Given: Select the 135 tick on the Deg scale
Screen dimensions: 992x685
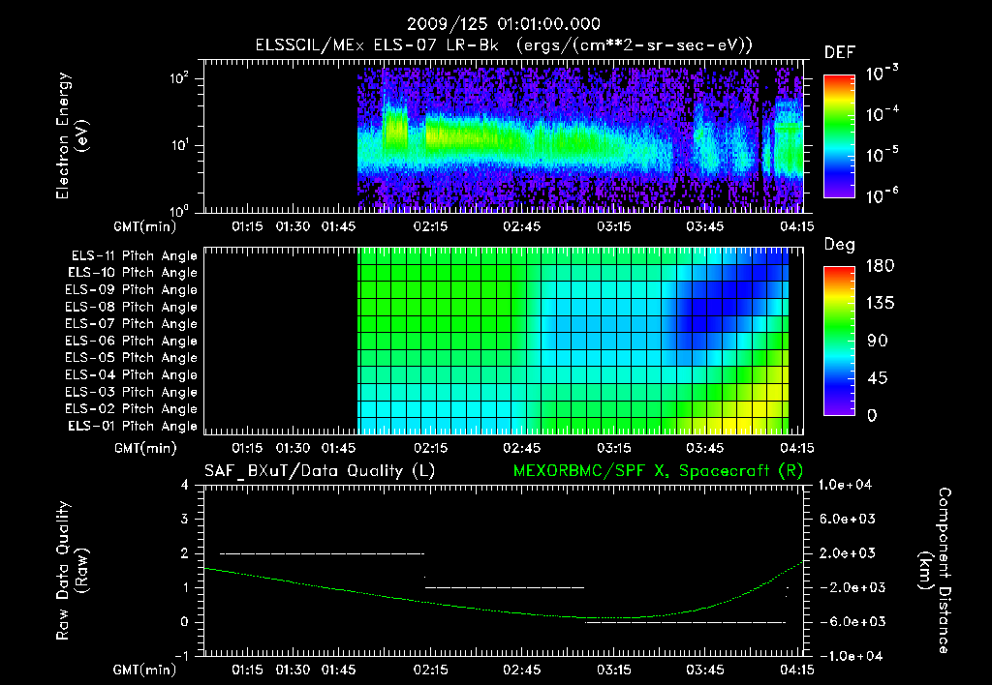Looking at the screenshot, I should tap(880, 303).
